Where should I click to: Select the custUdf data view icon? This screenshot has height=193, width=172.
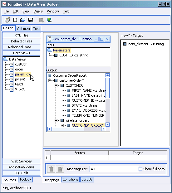(12, 64)
